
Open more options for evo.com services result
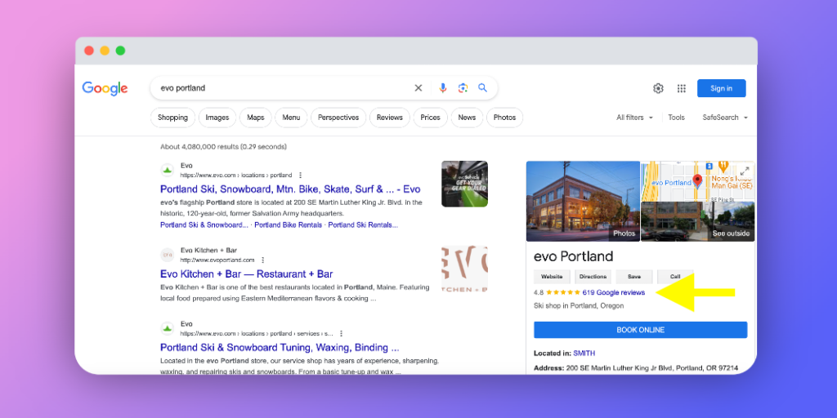(x=341, y=333)
